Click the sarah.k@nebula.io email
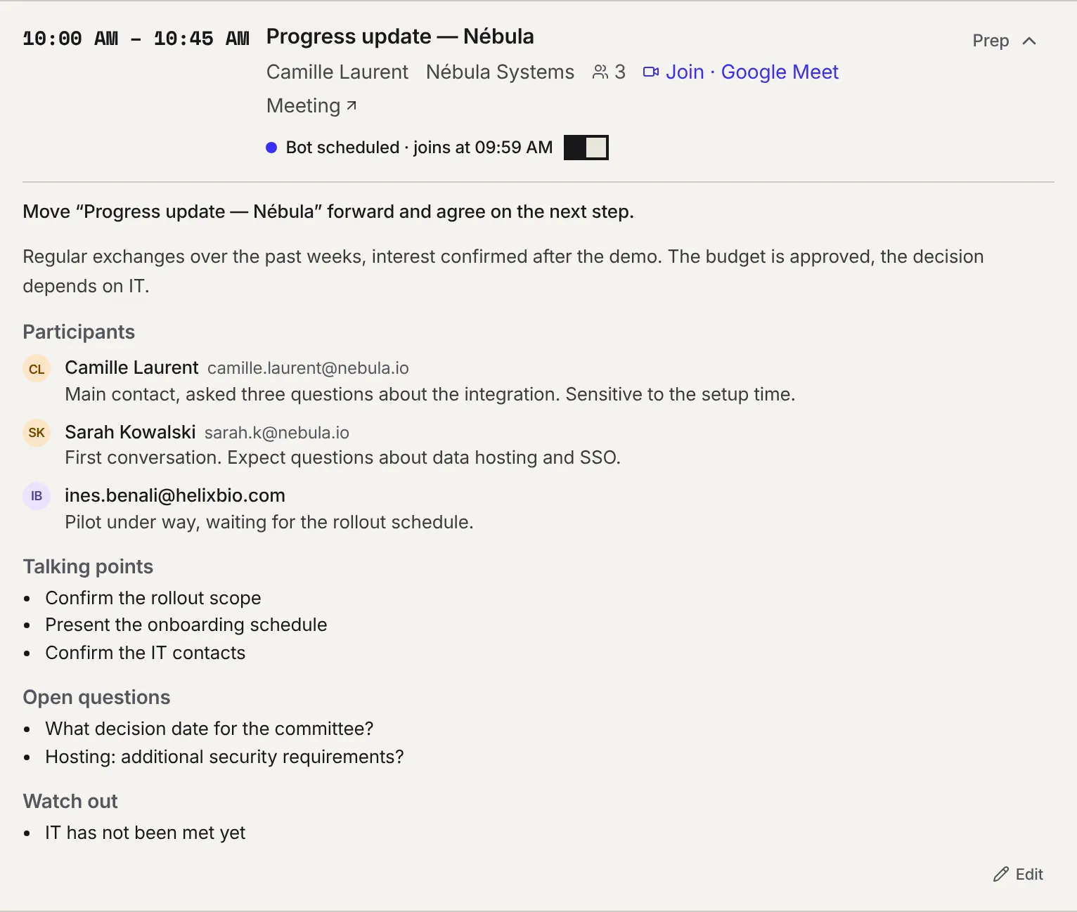The image size is (1077, 912). coord(277,433)
